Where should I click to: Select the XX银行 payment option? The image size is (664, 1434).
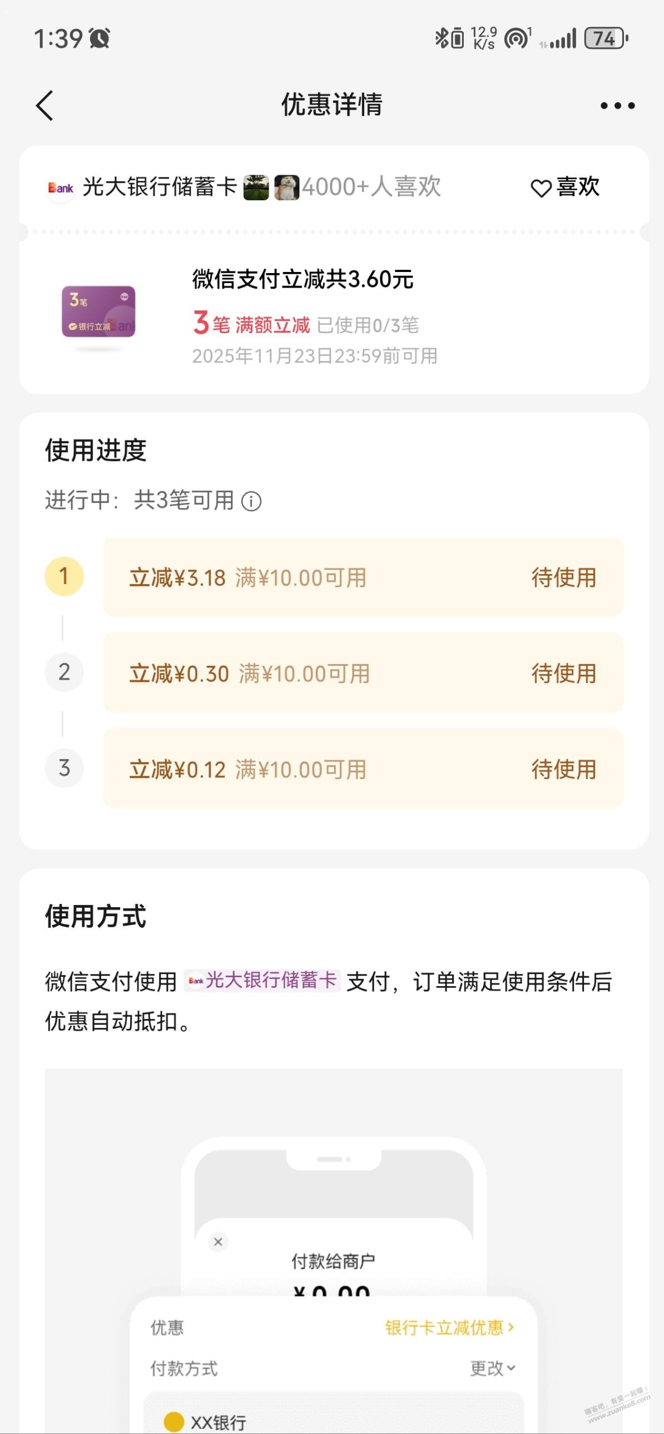pyautogui.click(x=218, y=1422)
